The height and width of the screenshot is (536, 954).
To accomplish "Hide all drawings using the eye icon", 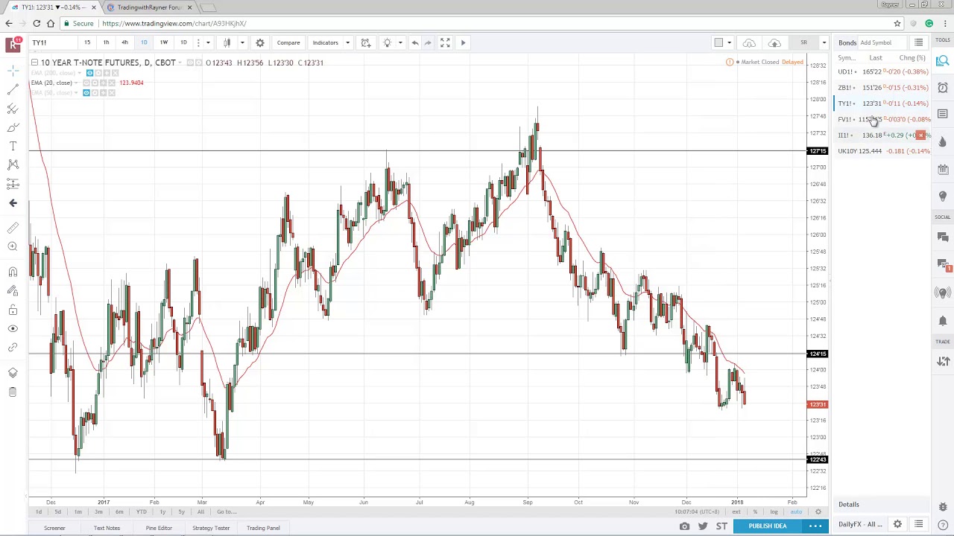I will click(x=13, y=328).
